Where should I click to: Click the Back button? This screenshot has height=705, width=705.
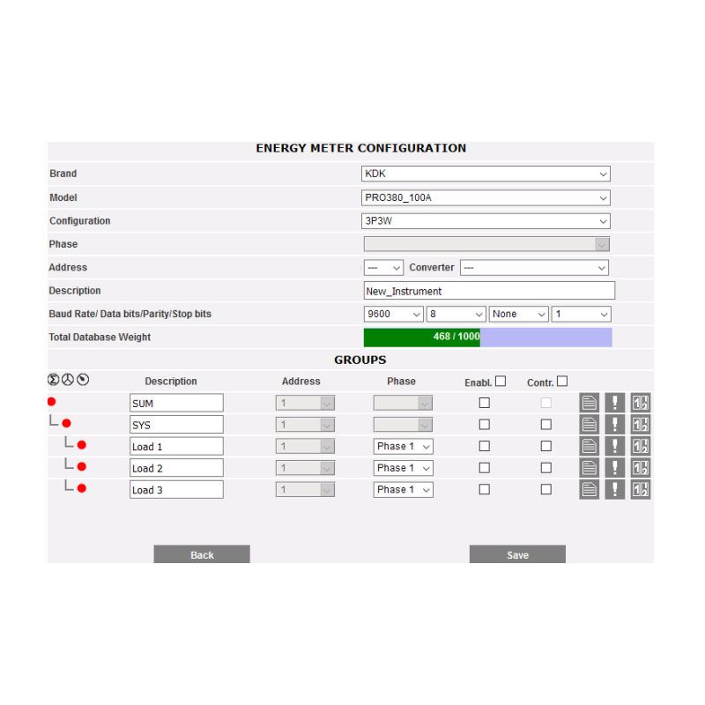[202, 554]
